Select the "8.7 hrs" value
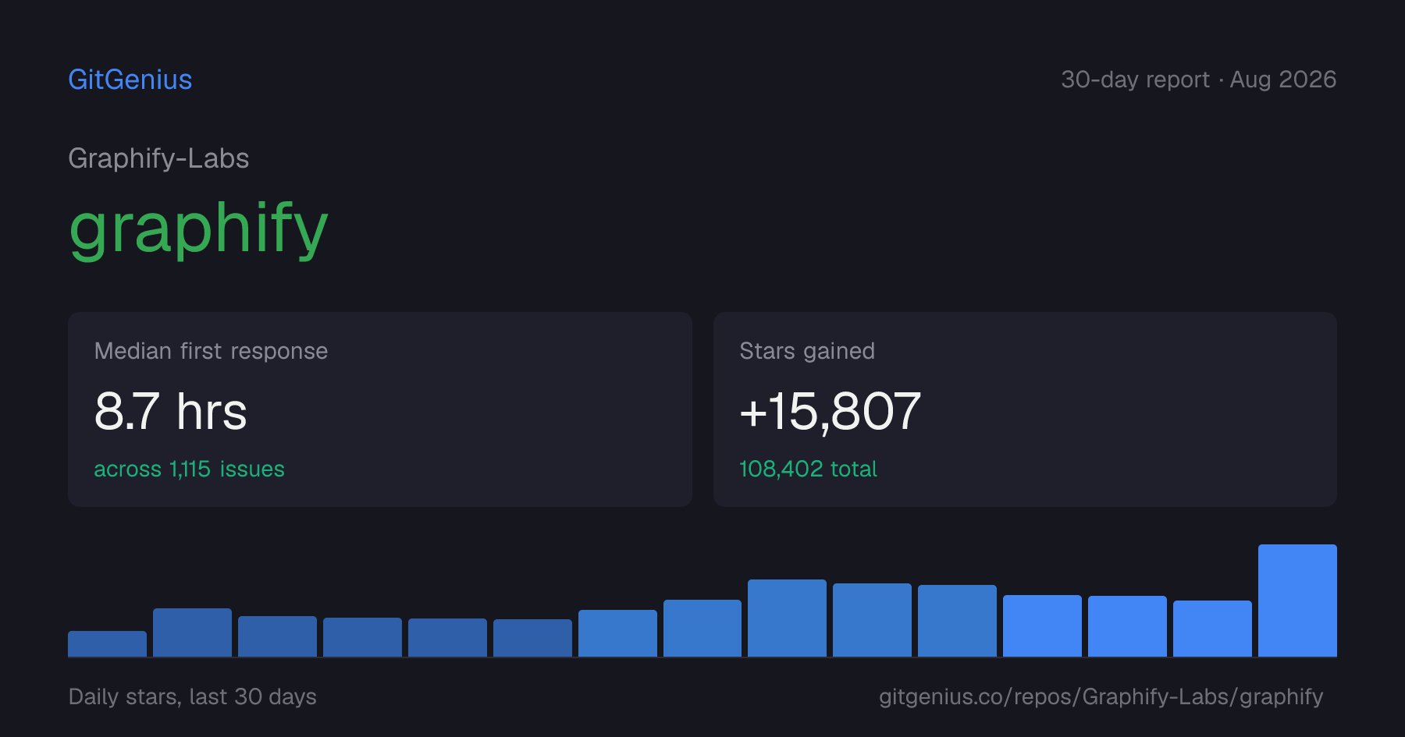The image size is (1405, 737). (170, 411)
